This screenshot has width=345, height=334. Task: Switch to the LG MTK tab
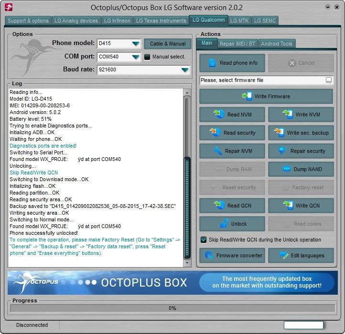[239, 21]
